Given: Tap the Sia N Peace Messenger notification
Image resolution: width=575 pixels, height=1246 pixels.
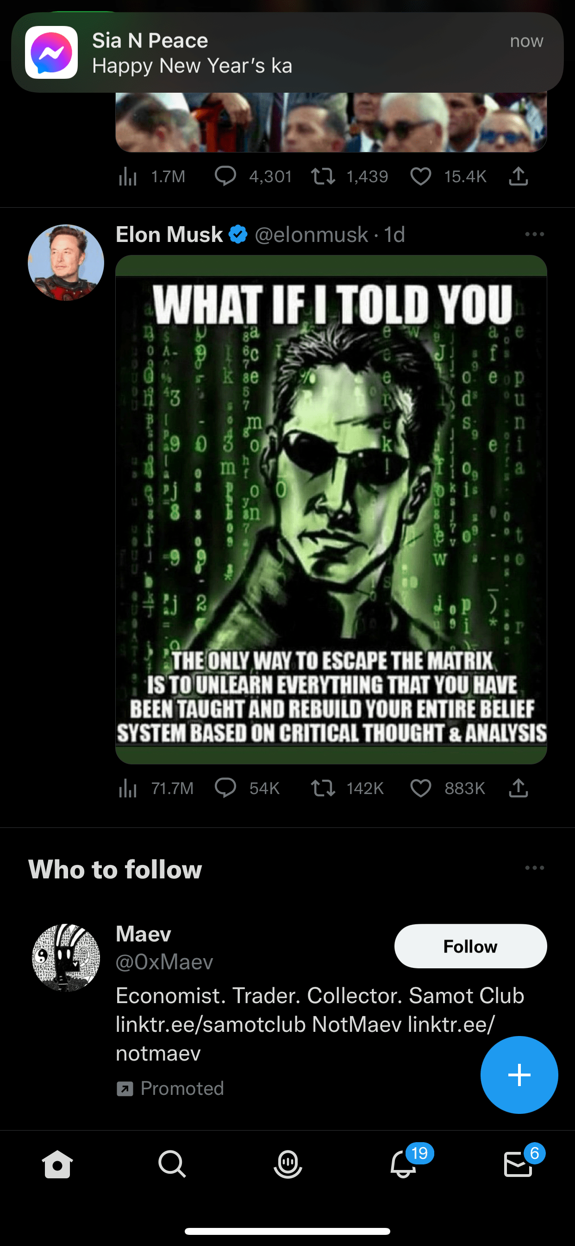Looking at the screenshot, I should coord(287,52).
